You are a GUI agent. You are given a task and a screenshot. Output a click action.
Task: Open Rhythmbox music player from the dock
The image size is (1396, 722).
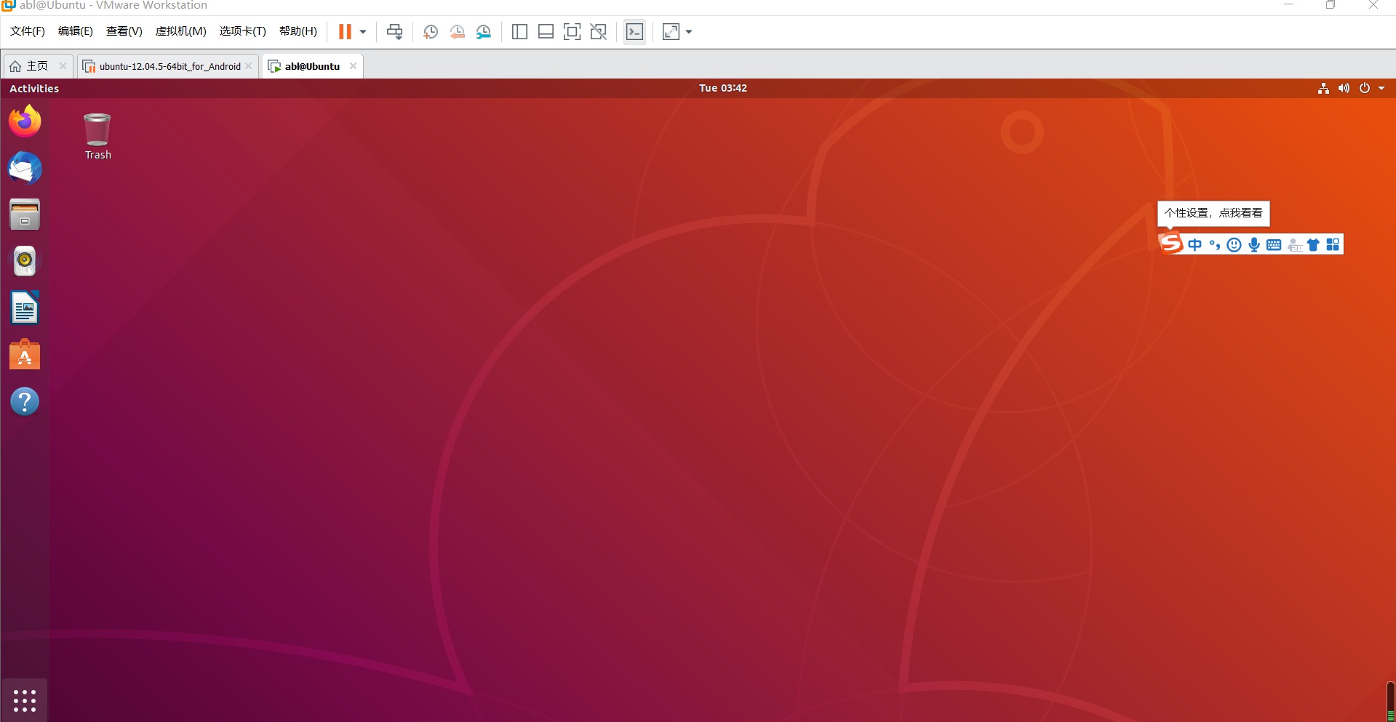pyautogui.click(x=25, y=261)
